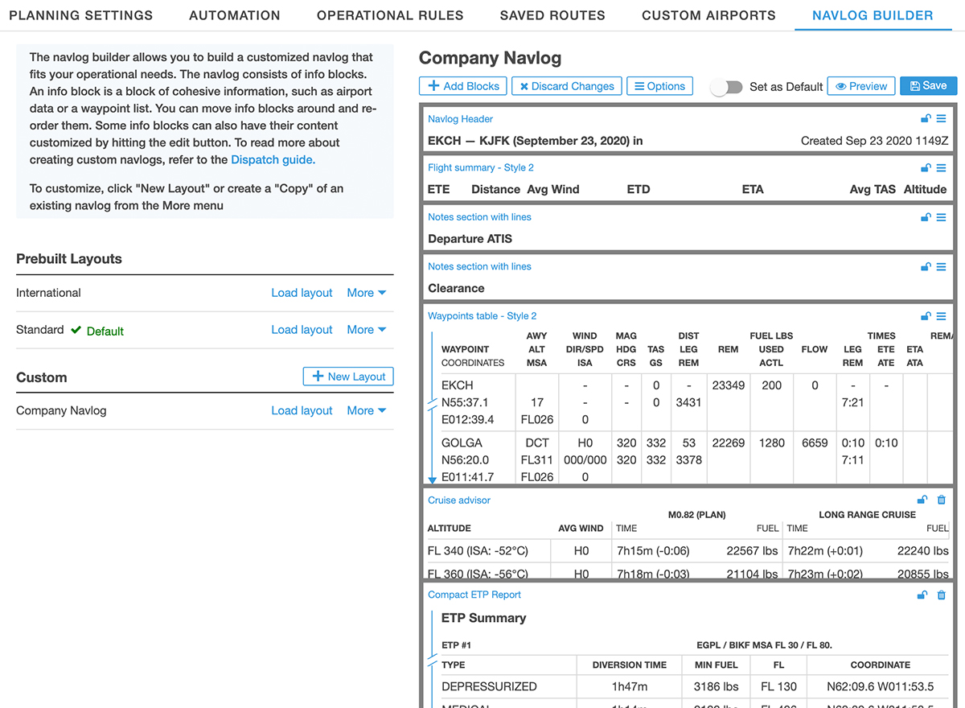Click the lock icon on Navlog Header block
Image resolution: width=965 pixels, height=708 pixels.
tap(926, 119)
